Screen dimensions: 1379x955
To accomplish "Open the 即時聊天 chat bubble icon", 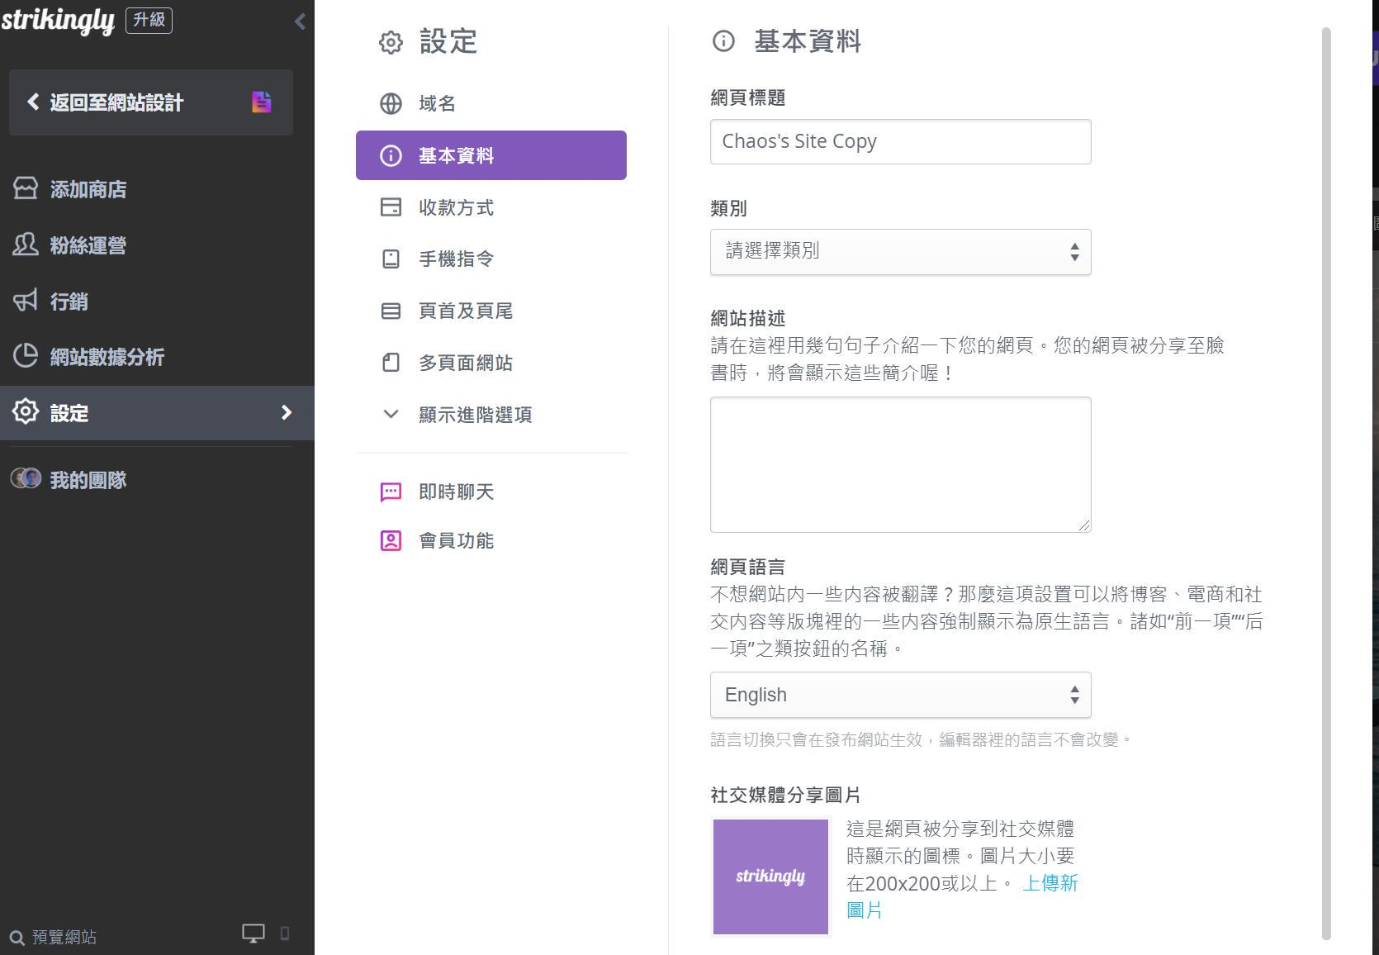I will point(390,492).
